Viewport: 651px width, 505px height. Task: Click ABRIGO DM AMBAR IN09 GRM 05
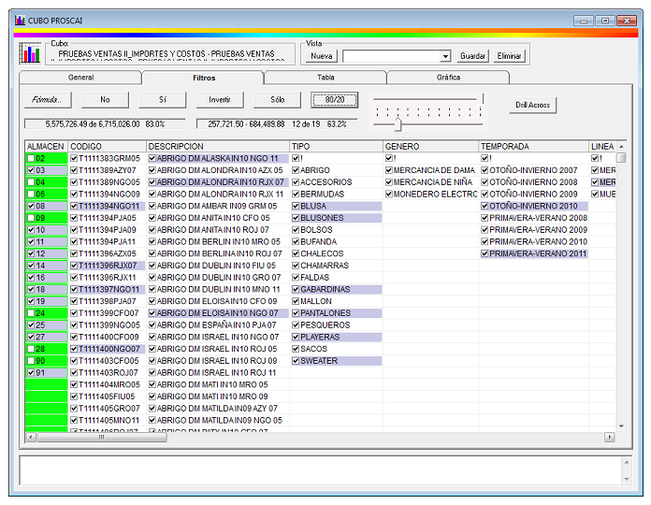[x=217, y=206]
